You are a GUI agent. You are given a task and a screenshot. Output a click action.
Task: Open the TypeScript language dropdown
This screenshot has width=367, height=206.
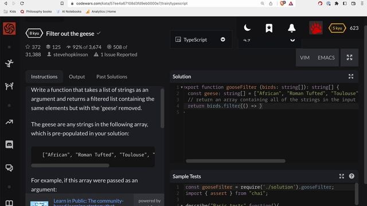pyautogui.click(x=201, y=39)
